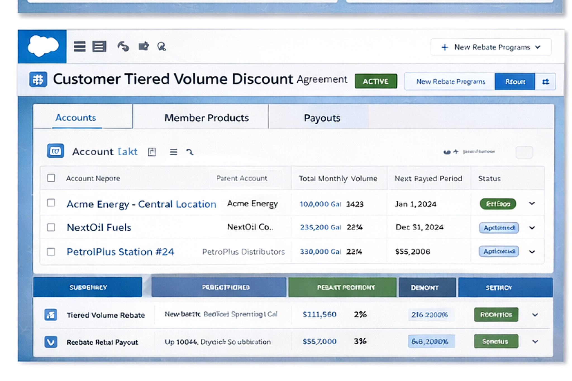Expand the PetrolPlus Station #24 row chevron
572x381 pixels.
click(532, 252)
